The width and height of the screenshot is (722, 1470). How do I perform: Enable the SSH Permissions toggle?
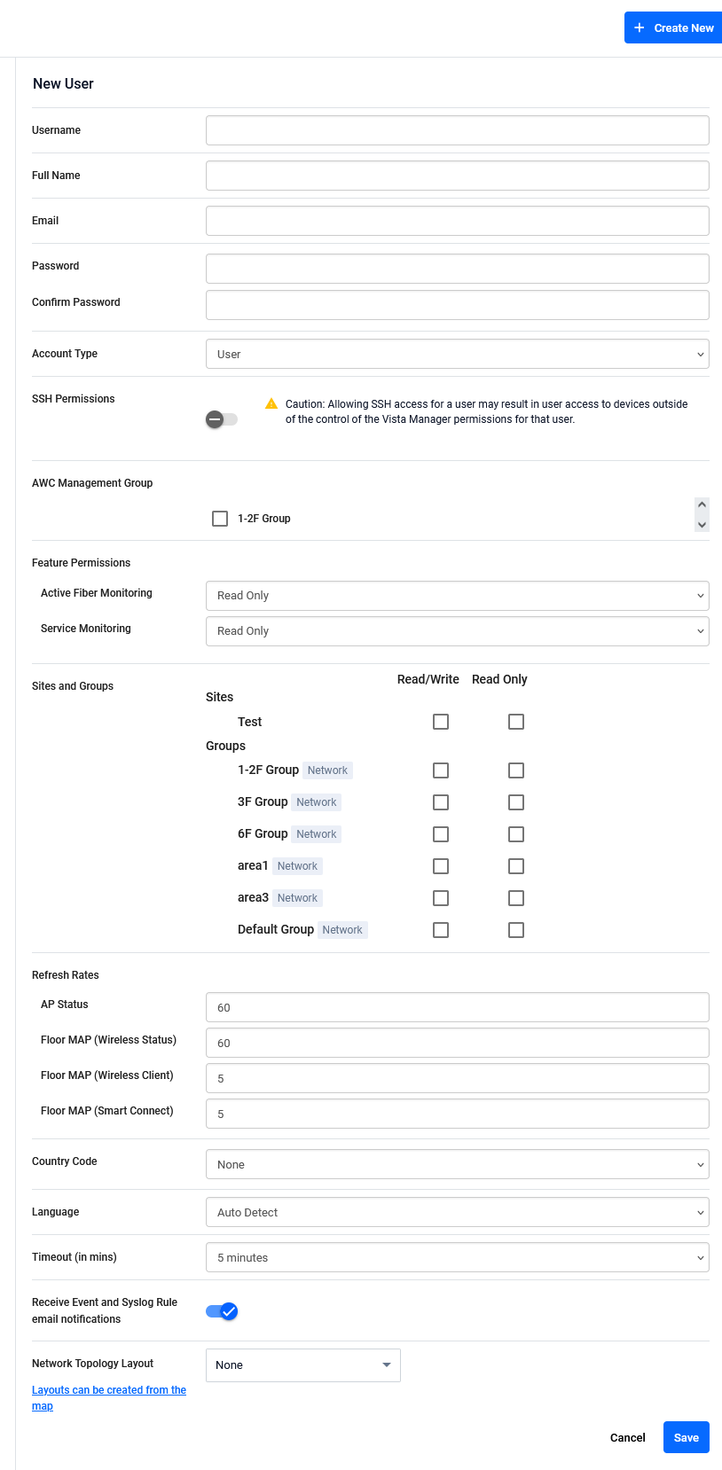coord(222,419)
